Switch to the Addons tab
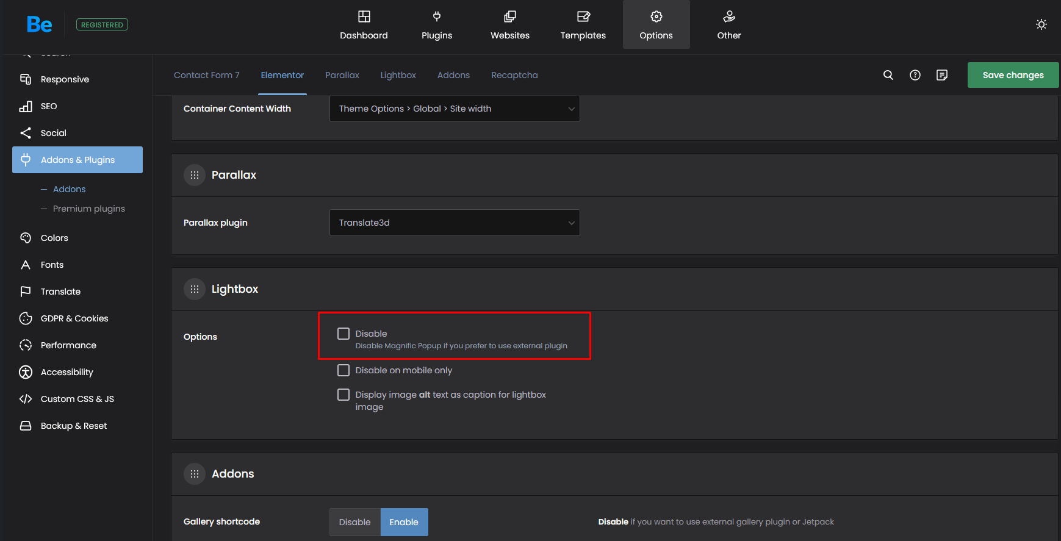Image resolution: width=1061 pixels, height=541 pixels. (x=454, y=75)
